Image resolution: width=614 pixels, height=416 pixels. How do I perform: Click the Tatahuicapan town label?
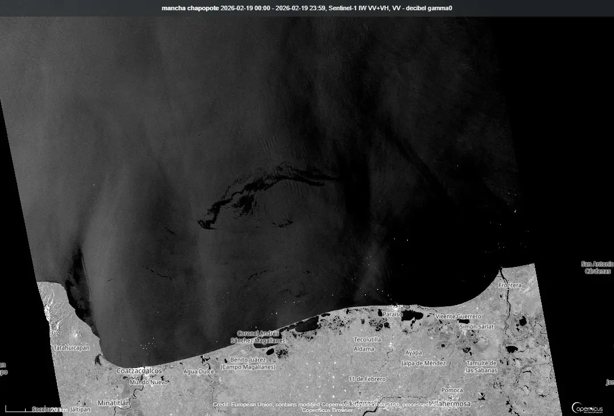(71, 347)
